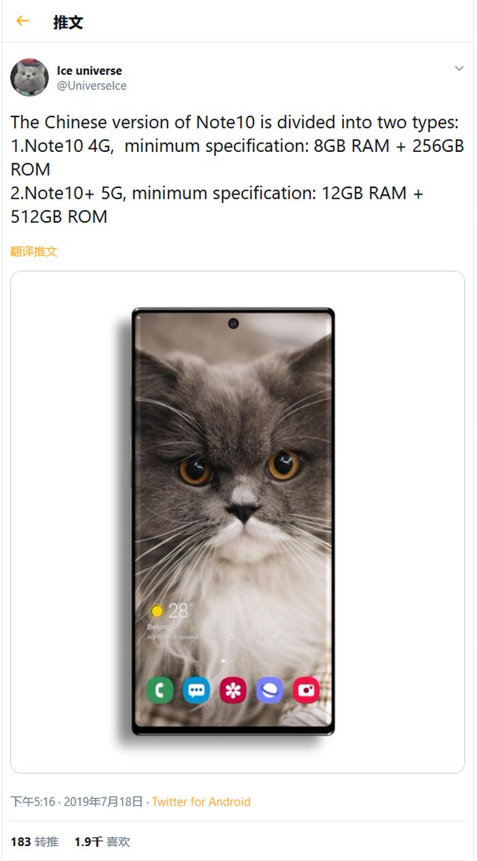This screenshot has height=861, width=477.
Task: Tap the purple Samsung Internet icon
Action: tap(270, 691)
